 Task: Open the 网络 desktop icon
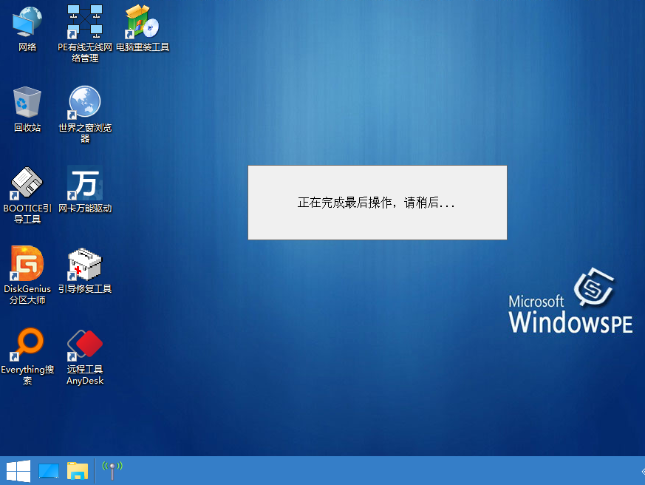(x=27, y=21)
